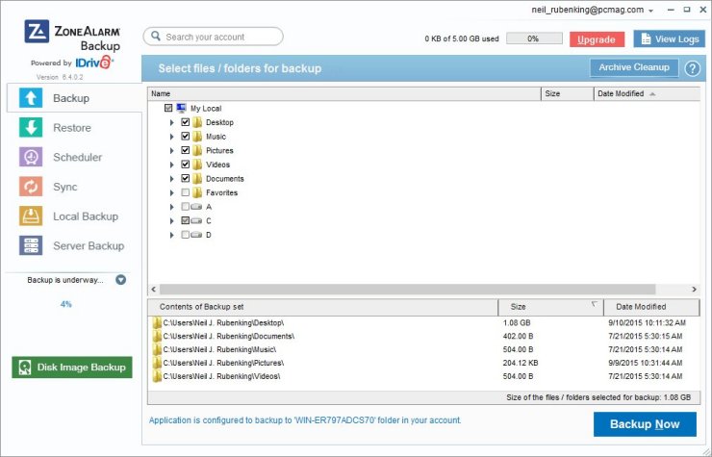This screenshot has width=712, height=457.
Task: Click the Favorites folder icon in tree
Action: click(197, 192)
